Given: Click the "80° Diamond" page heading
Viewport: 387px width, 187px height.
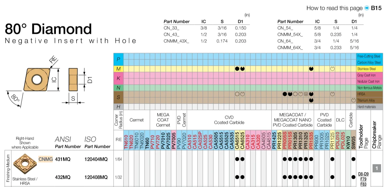Looking at the screenshot, I should [49, 29].
